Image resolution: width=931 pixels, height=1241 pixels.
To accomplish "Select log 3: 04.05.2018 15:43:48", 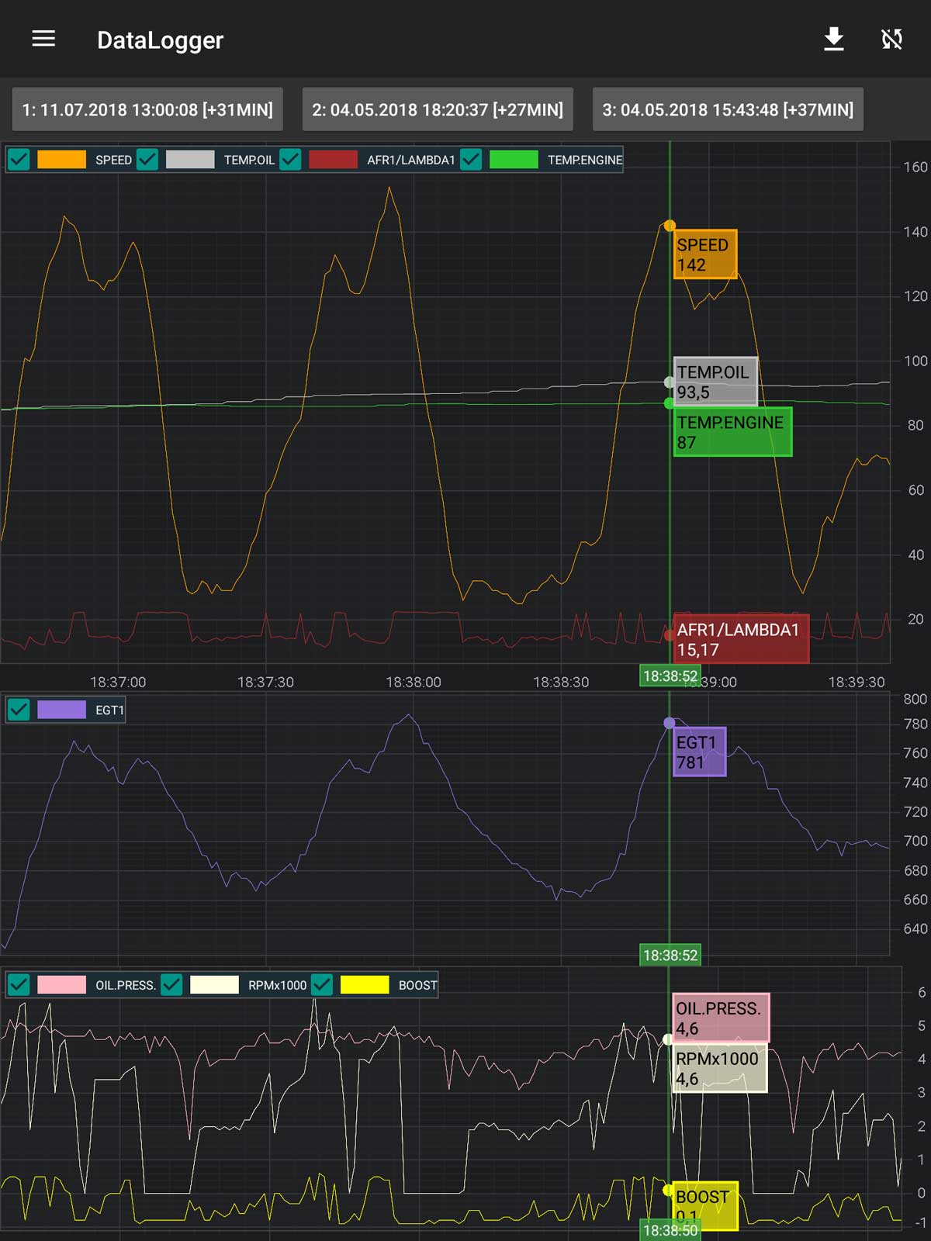I will click(x=728, y=109).
